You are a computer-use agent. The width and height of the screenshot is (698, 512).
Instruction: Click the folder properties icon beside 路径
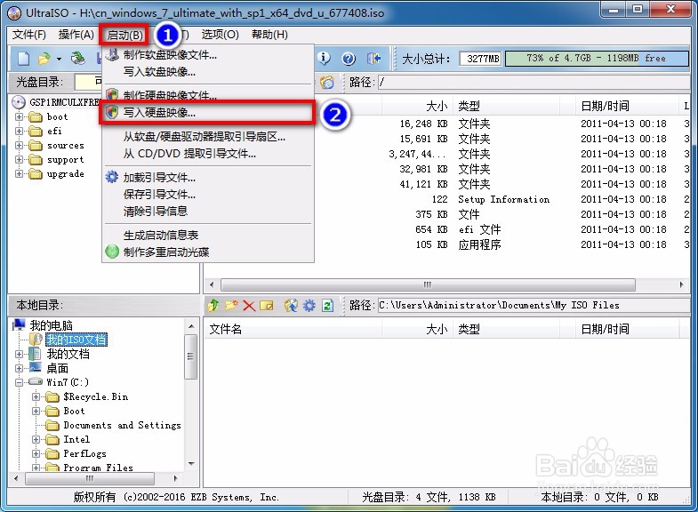(327, 82)
